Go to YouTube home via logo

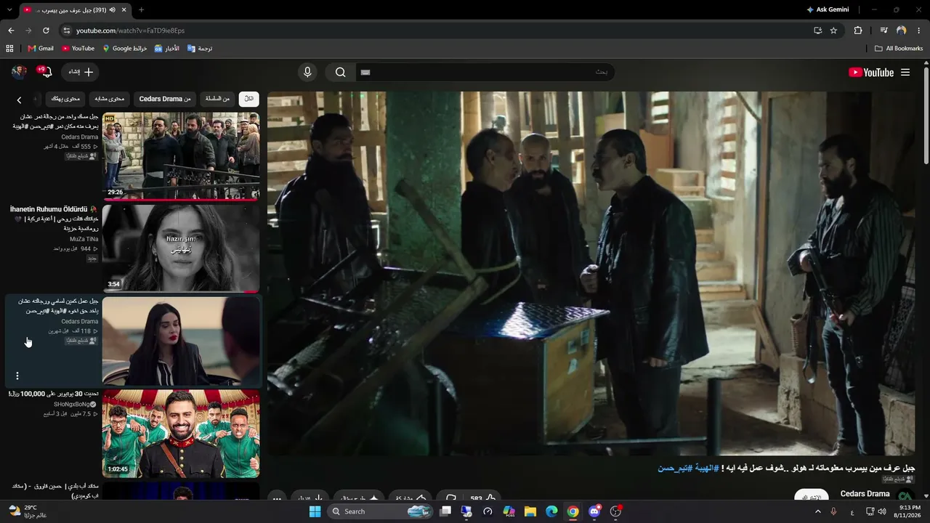tap(871, 72)
